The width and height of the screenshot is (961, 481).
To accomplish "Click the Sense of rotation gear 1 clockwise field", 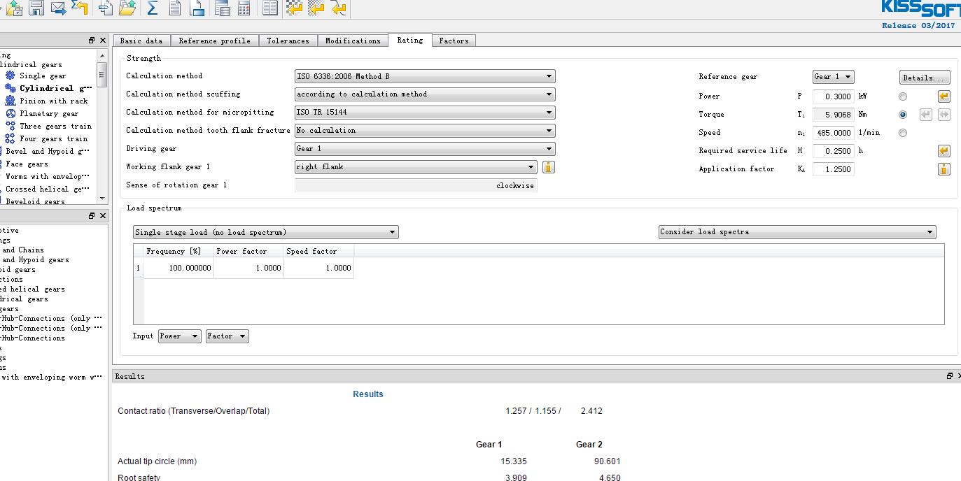I will point(416,185).
